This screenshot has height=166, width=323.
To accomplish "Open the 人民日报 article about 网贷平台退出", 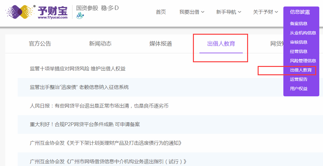I will click(x=99, y=106).
